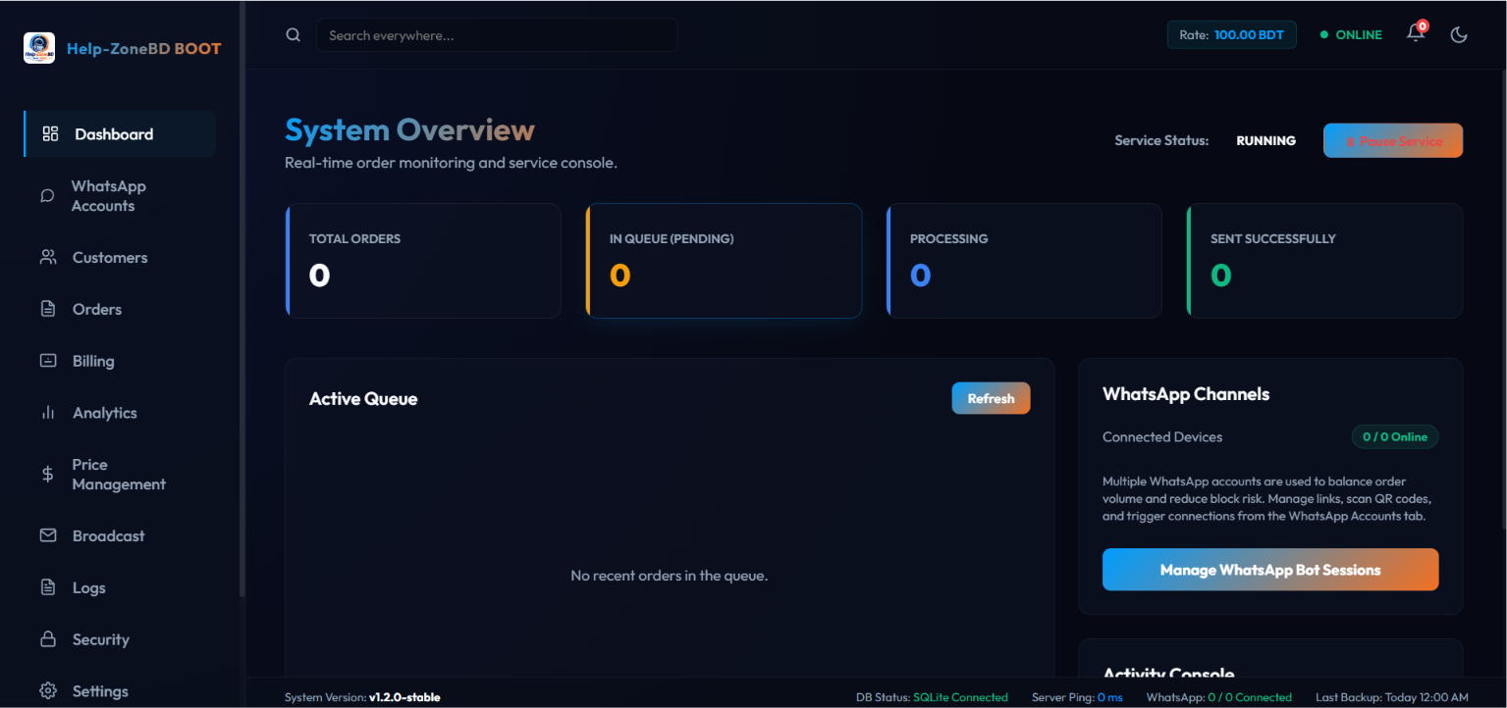Screen dimensions: 1507x708
Task: Open the Billing page
Action: pos(120,361)
